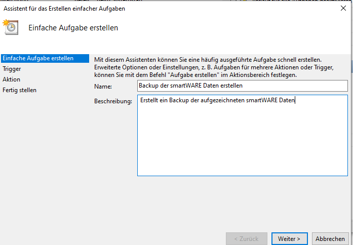Click the large Einfache Aufgabe erstellen heading
353x245 pixels.
click(73, 28)
